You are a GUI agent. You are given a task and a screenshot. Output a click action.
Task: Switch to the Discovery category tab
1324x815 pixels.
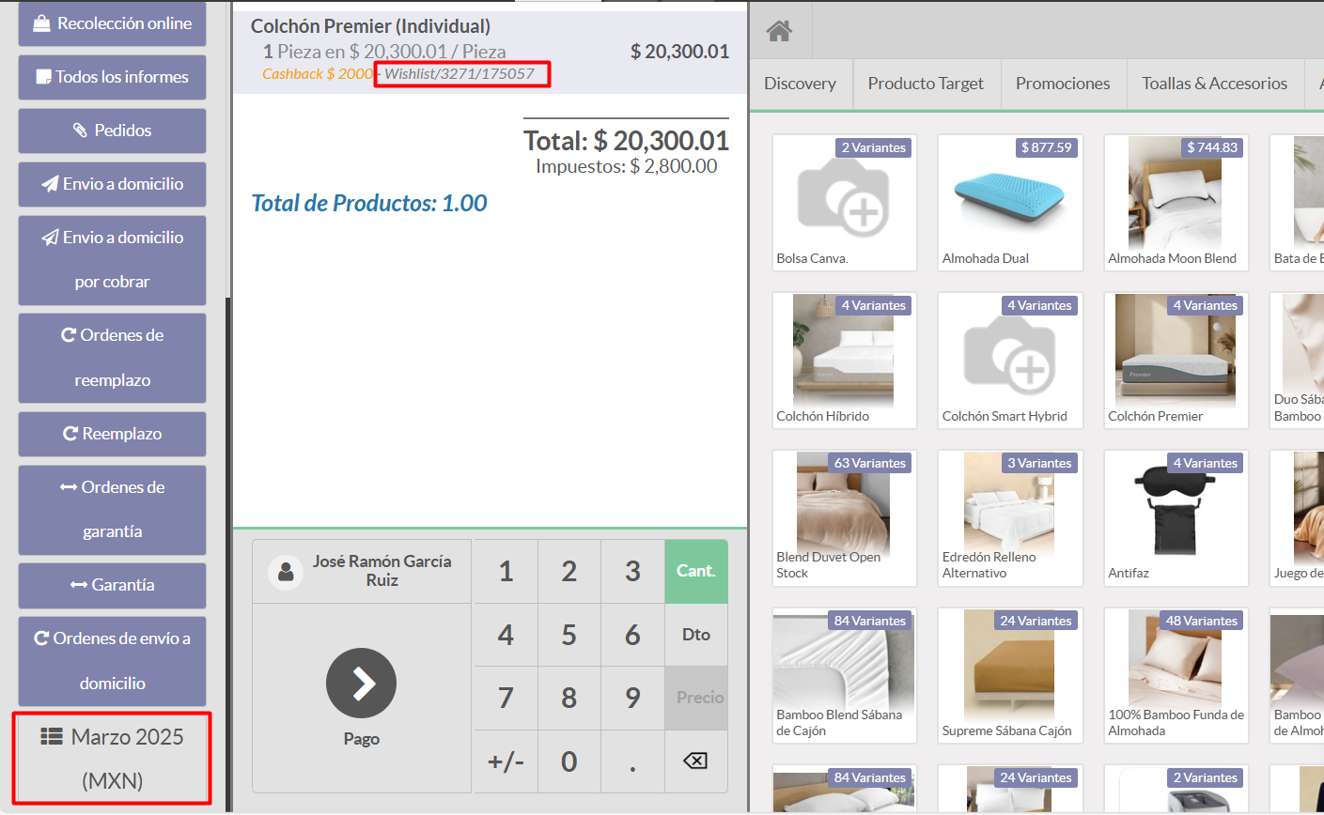(800, 84)
